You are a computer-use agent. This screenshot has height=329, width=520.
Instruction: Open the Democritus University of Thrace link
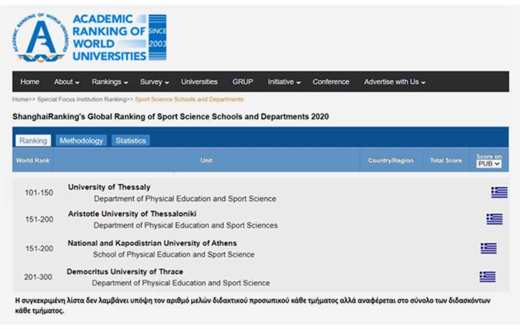pos(125,272)
